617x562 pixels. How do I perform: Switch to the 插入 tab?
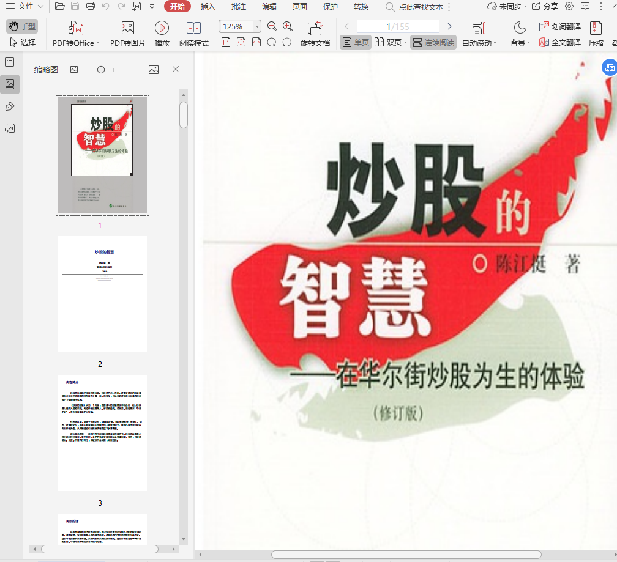208,6
